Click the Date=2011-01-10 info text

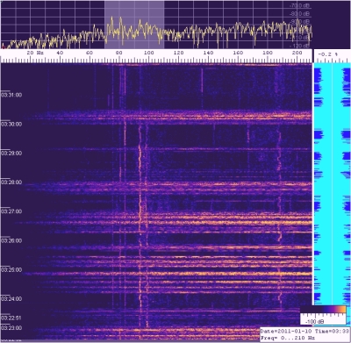[286, 331]
